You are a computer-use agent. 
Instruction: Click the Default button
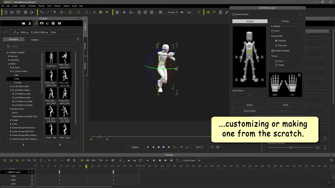(249, 105)
